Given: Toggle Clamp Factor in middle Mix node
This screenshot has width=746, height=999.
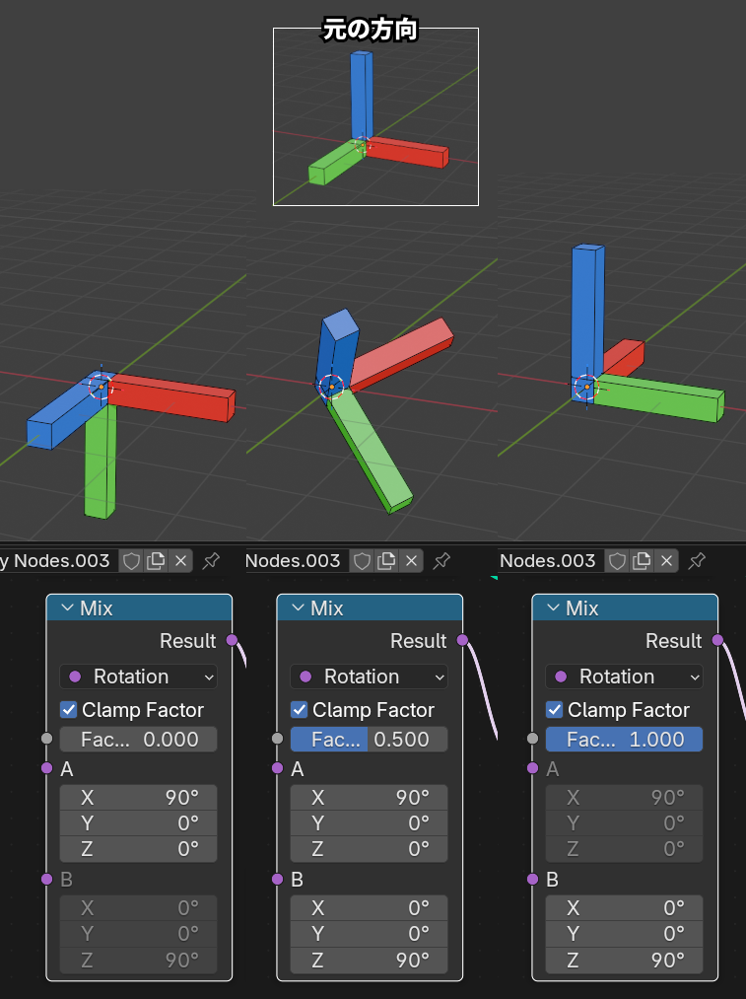Looking at the screenshot, I should 300,710.
